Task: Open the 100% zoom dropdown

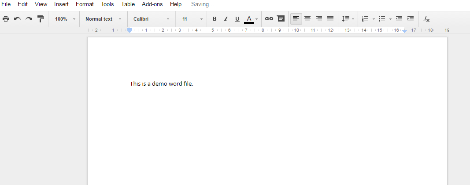Action: [x=65, y=19]
